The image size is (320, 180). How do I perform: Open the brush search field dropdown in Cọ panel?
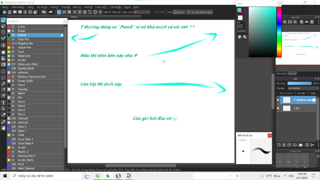65,22
